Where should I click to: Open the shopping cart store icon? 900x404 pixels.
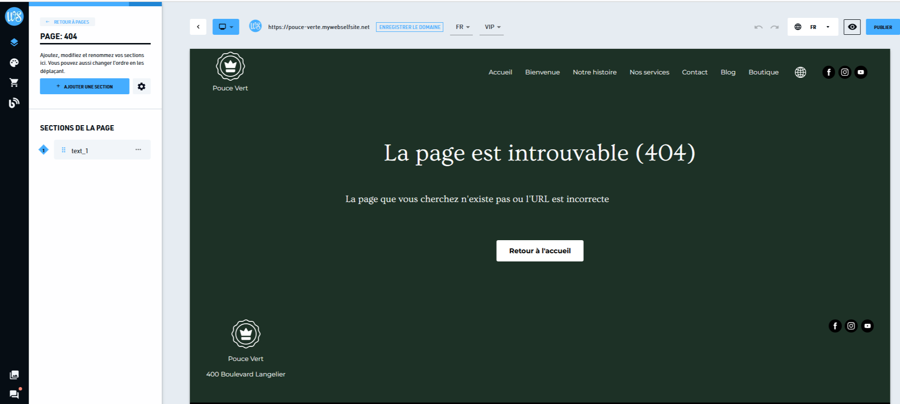[14, 83]
